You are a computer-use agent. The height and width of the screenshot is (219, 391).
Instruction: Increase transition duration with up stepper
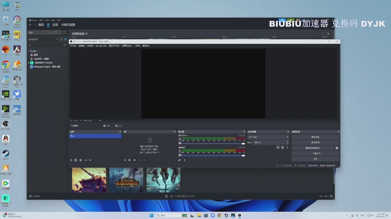pyautogui.click(x=287, y=142)
